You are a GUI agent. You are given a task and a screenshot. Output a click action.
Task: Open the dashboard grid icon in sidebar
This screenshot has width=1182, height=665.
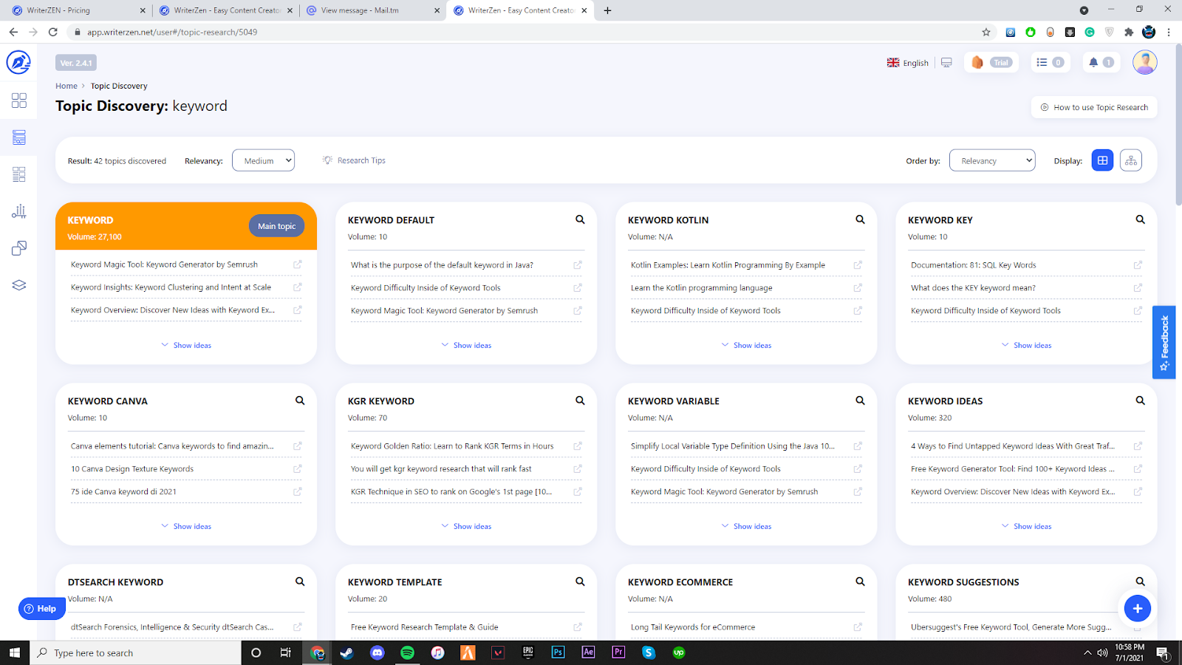click(x=19, y=100)
